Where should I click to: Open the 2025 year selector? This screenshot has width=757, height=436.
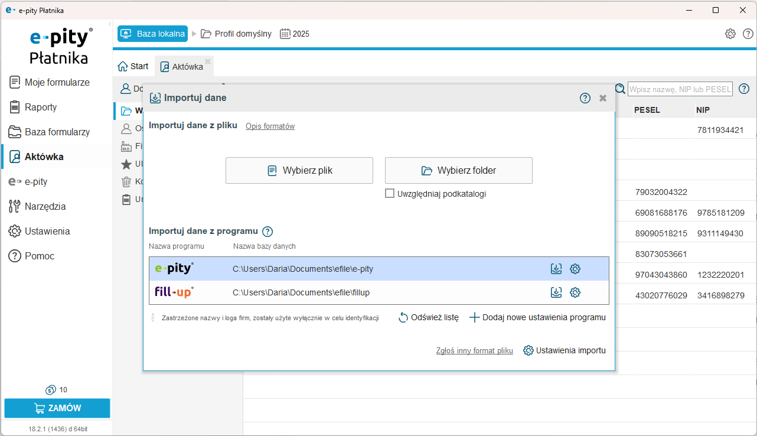295,34
